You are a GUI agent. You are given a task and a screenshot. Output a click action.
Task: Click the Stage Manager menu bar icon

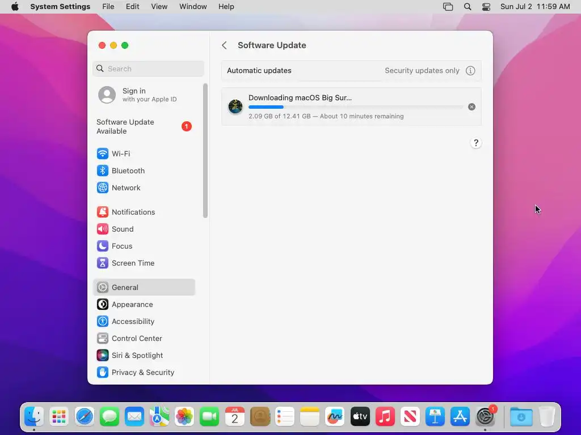(448, 7)
